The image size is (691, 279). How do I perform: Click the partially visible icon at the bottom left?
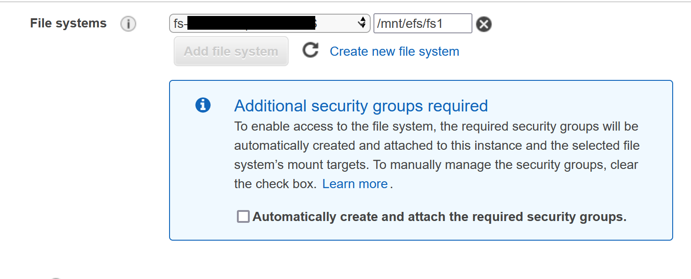tap(55, 278)
